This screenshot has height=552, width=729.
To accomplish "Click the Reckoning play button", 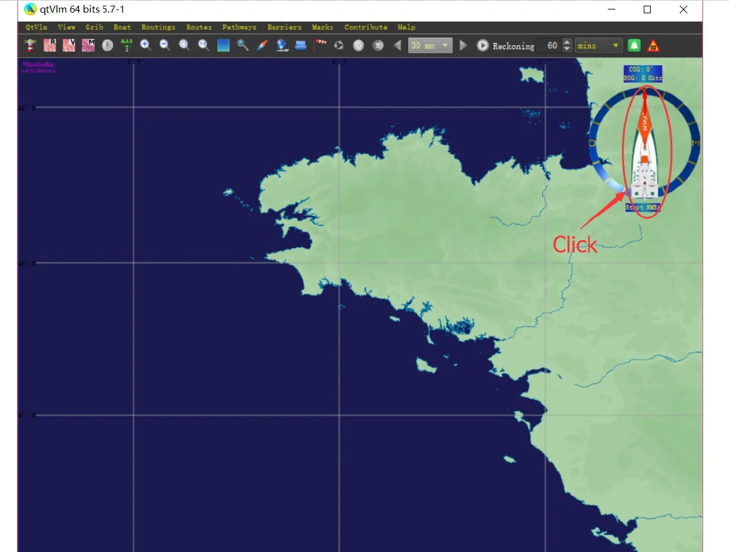I will pyautogui.click(x=483, y=45).
